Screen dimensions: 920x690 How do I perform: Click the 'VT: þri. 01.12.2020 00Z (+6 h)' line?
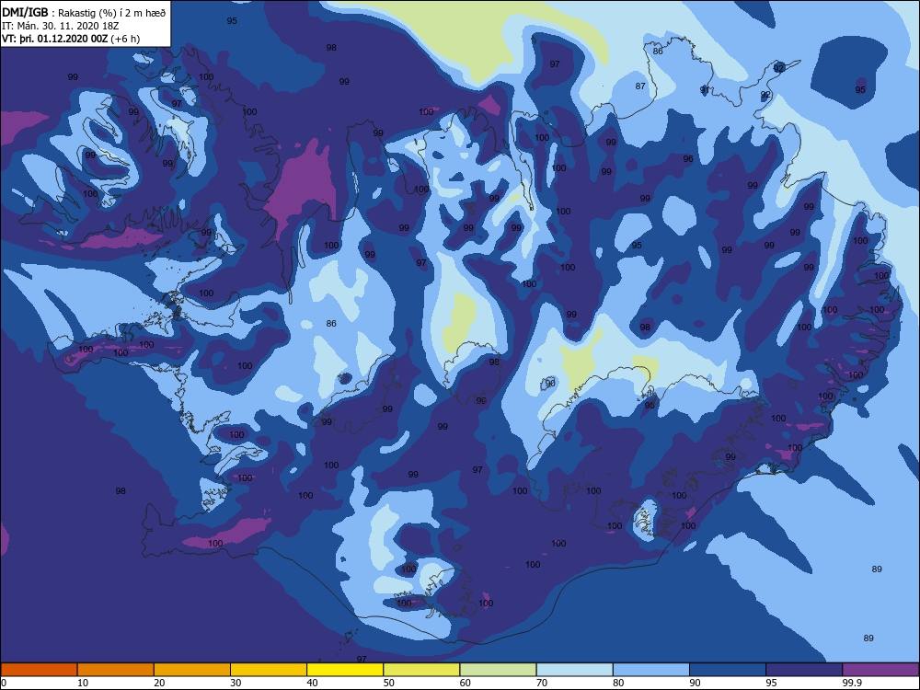71,39
